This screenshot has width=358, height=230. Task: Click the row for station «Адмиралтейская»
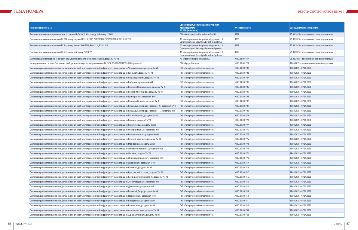coord(187,215)
